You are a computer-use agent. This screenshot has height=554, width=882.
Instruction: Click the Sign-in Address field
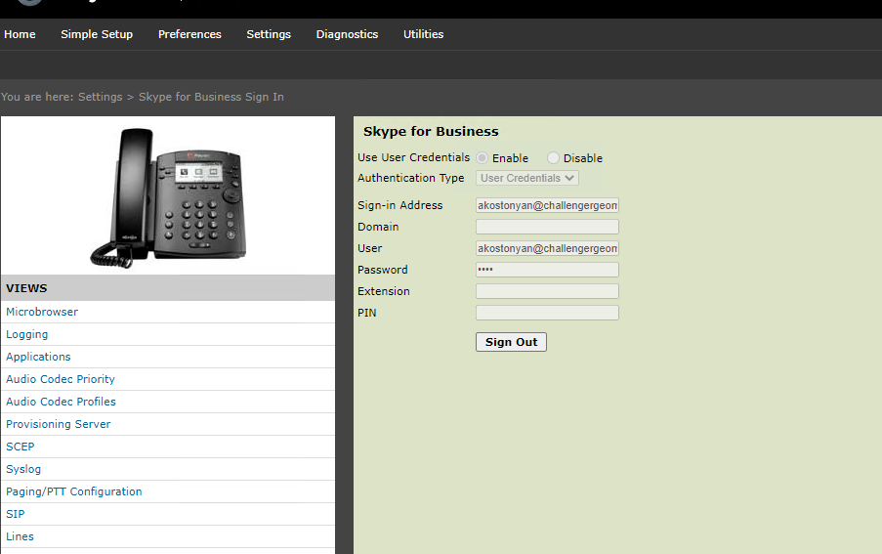pos(547,205)
